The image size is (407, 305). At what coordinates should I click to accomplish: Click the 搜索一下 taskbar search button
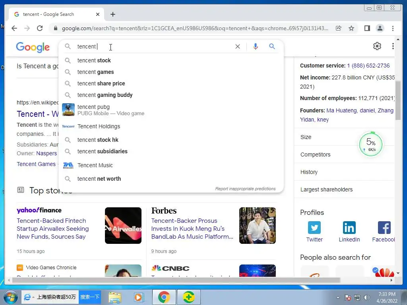pos(90,297)
